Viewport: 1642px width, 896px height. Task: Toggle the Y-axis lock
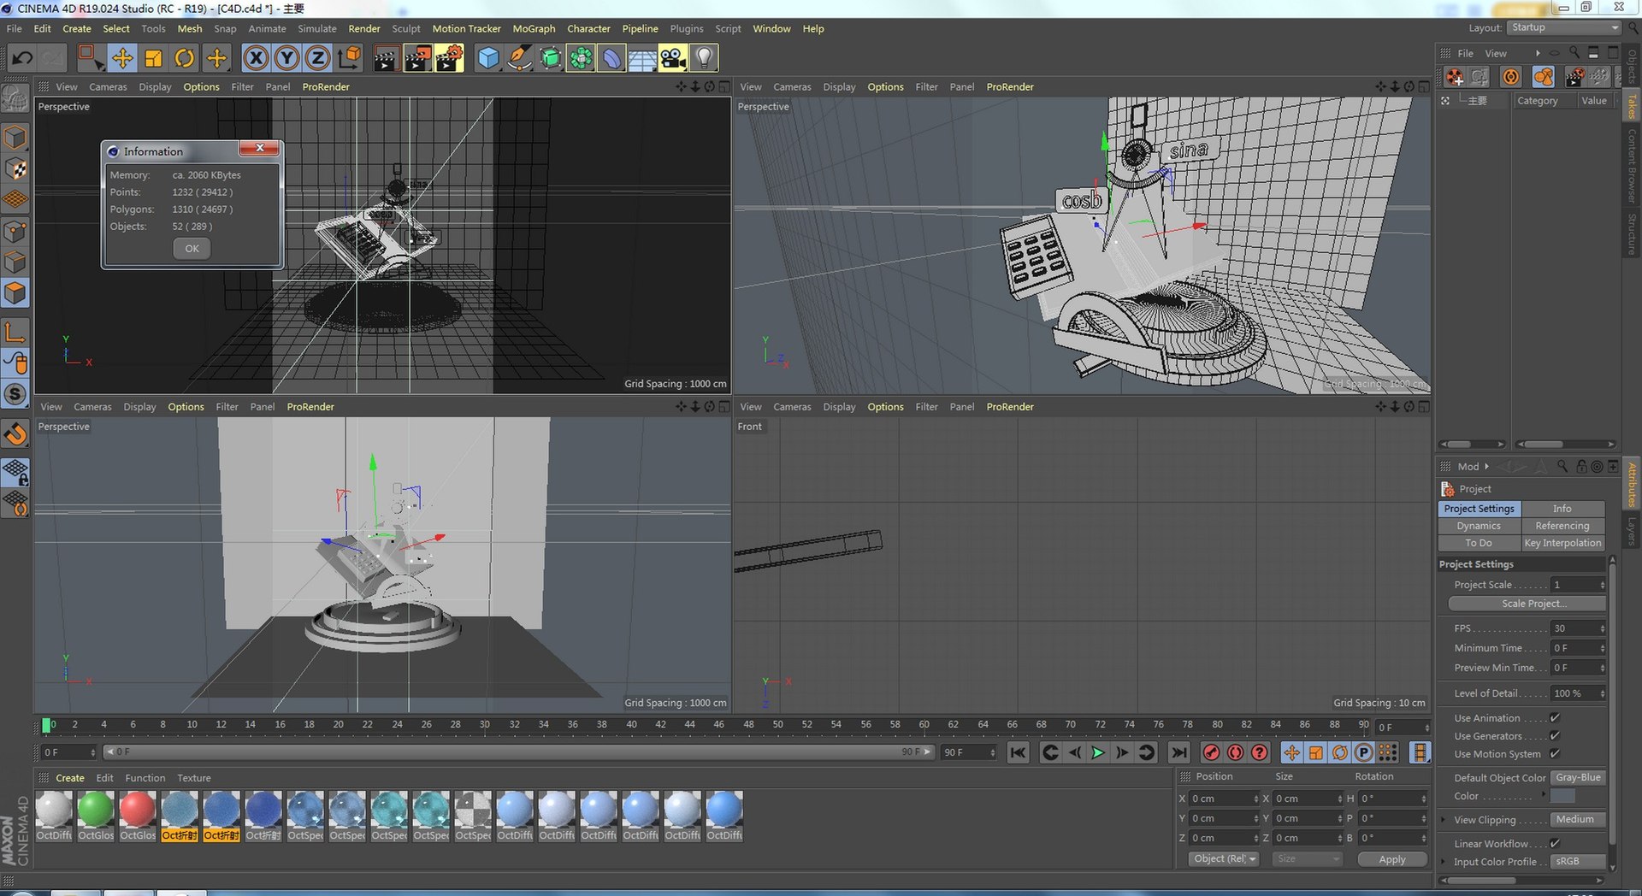click(x=287, y=58)
